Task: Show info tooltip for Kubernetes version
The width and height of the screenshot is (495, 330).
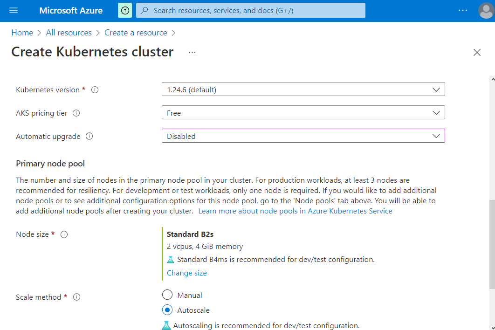Action: coord(95,89)
